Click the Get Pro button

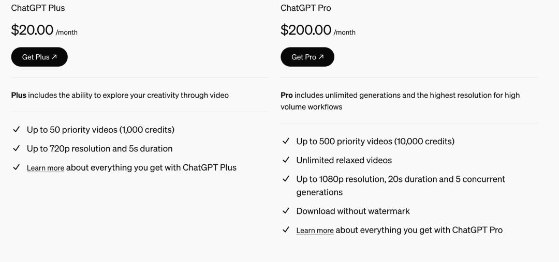click(x=307, y=57)
